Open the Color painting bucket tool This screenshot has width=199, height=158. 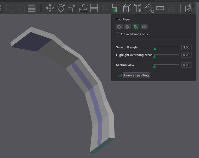(x=149, y=8)
